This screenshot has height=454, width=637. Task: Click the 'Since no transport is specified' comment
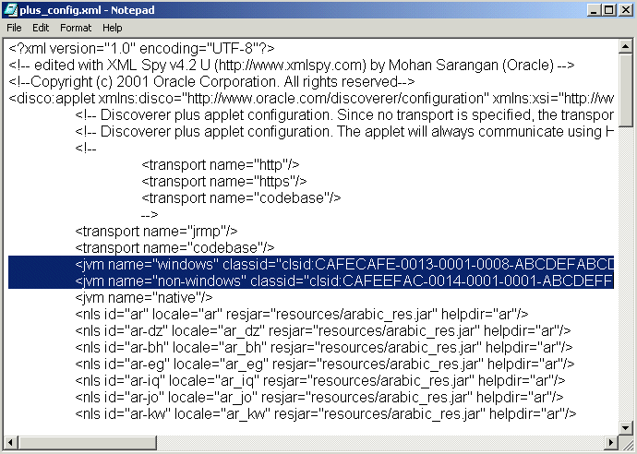pos(344,115)
